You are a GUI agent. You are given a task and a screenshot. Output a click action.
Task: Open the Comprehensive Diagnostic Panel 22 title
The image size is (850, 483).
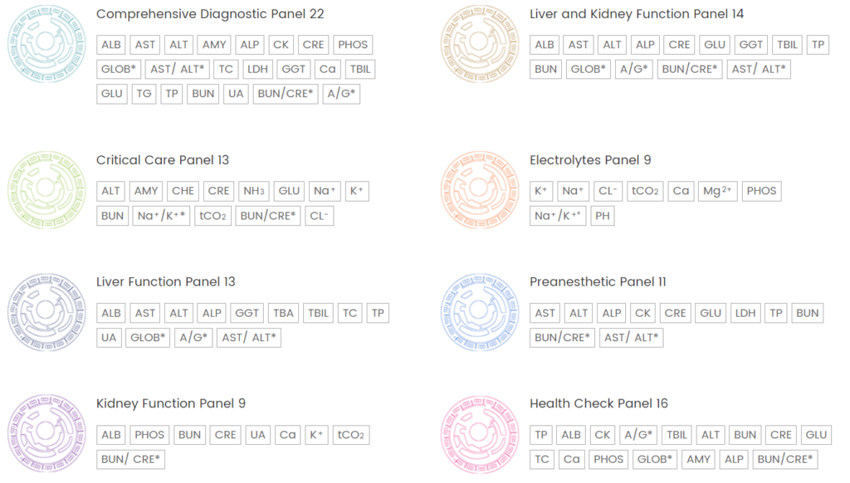(210, 14)
